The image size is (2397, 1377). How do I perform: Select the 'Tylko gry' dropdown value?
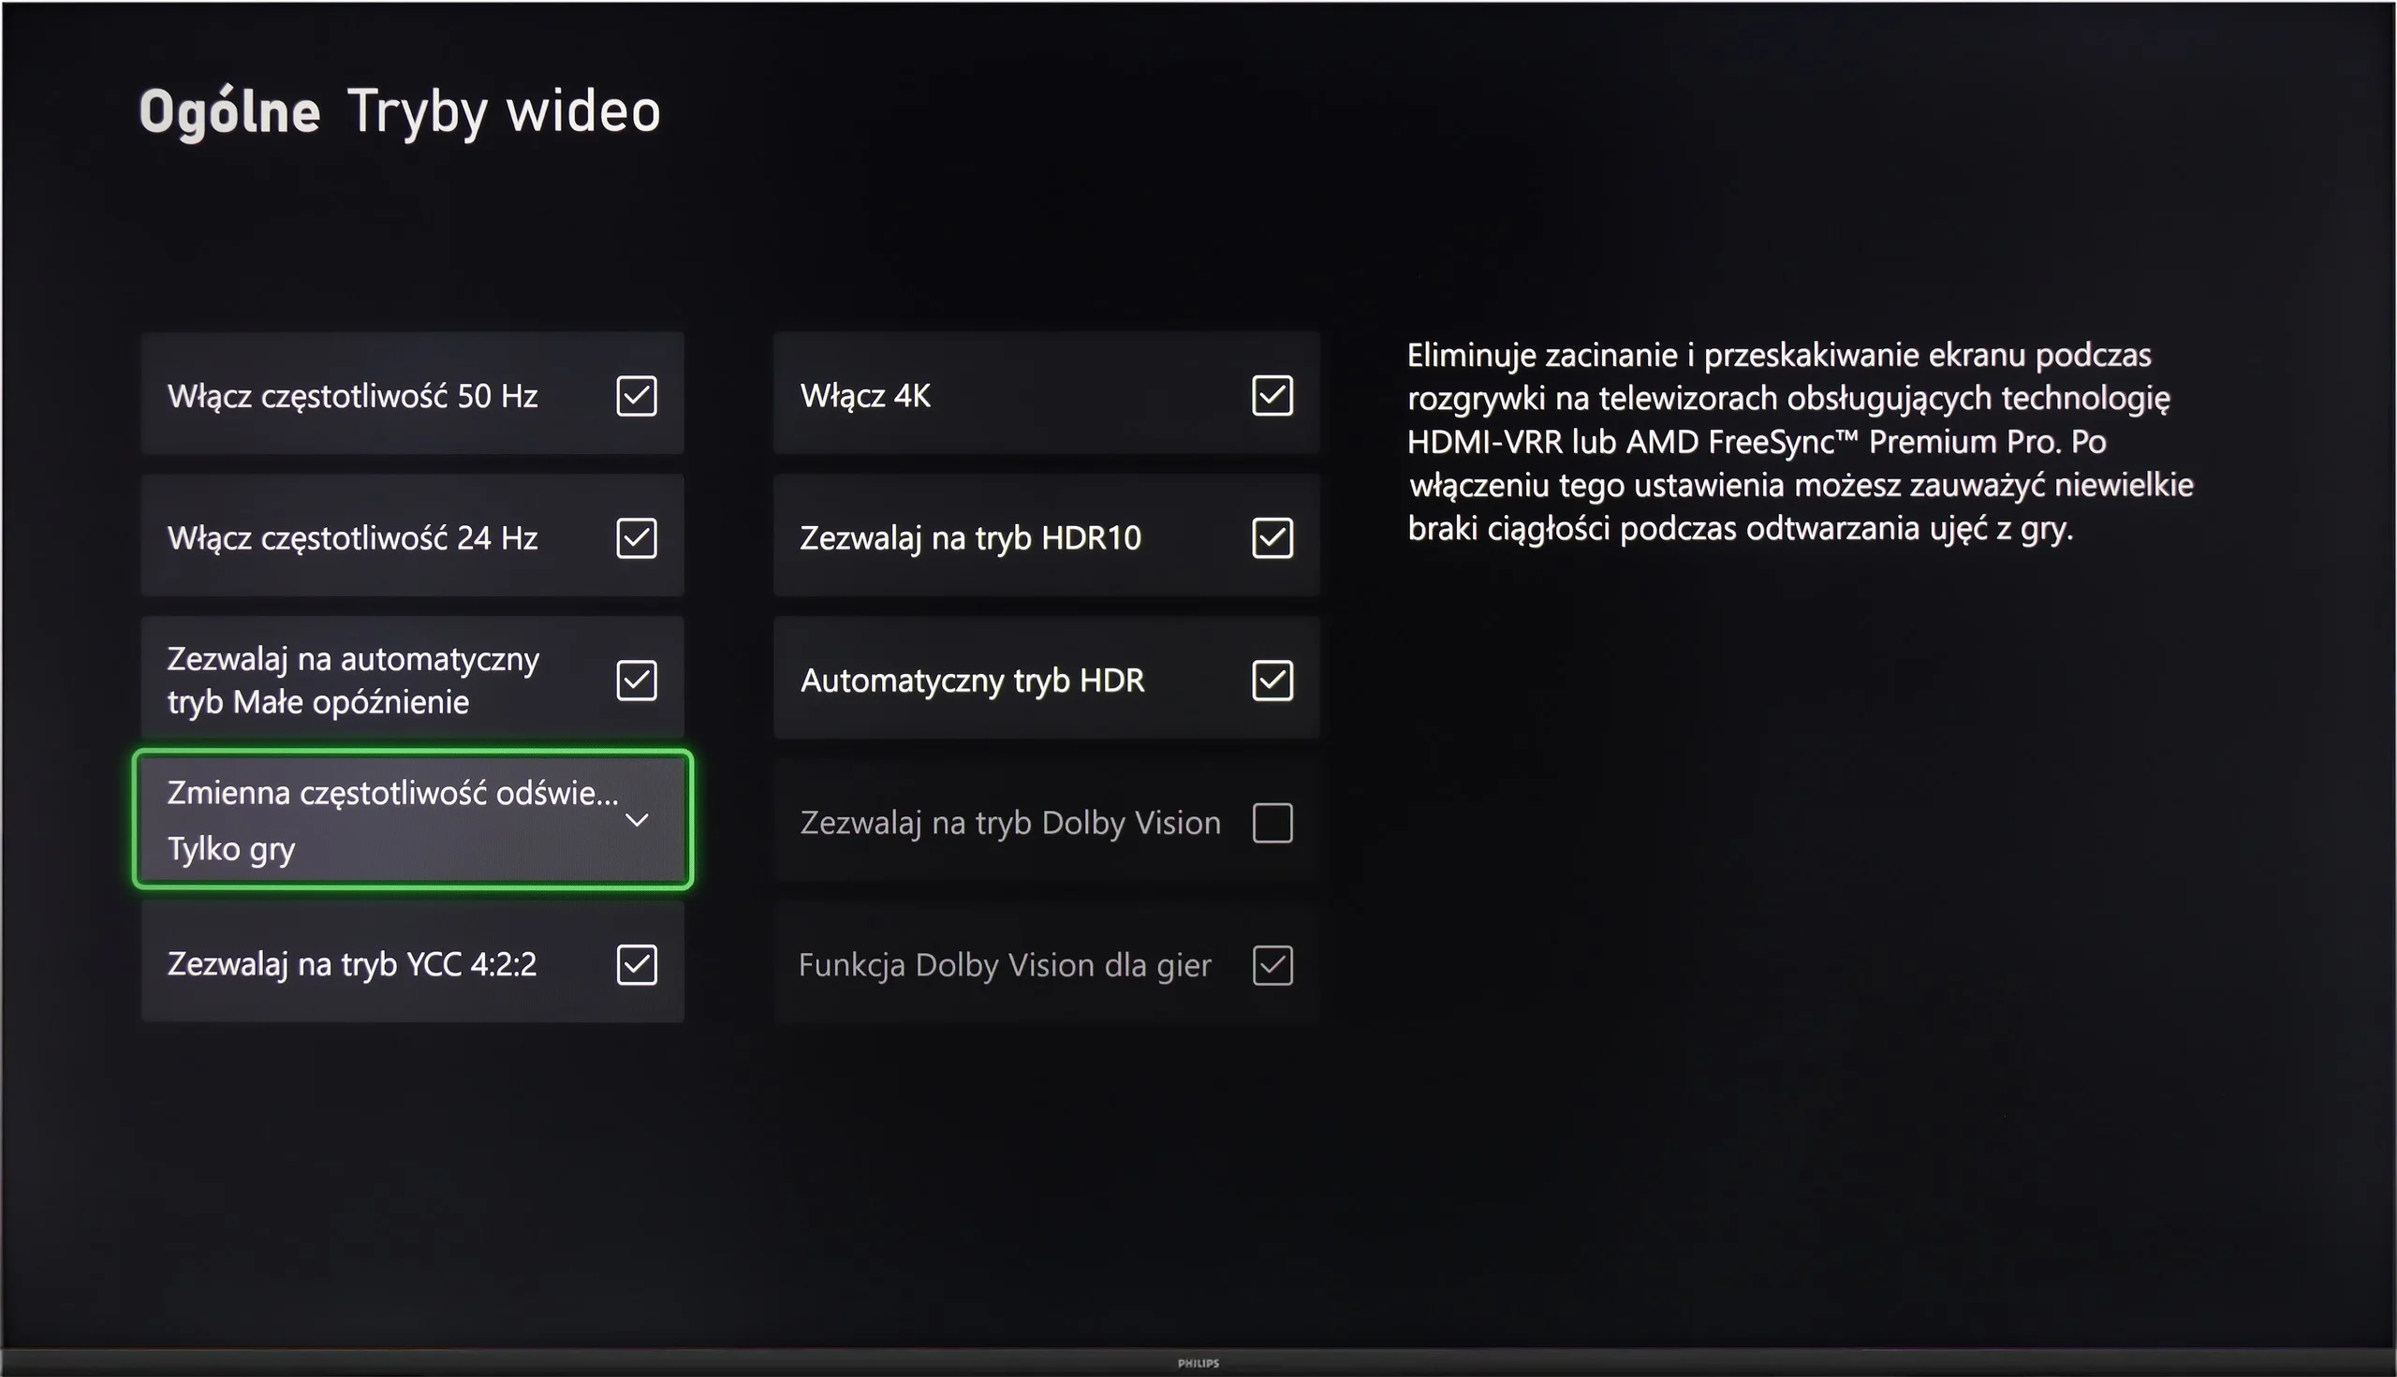[232, 849]
